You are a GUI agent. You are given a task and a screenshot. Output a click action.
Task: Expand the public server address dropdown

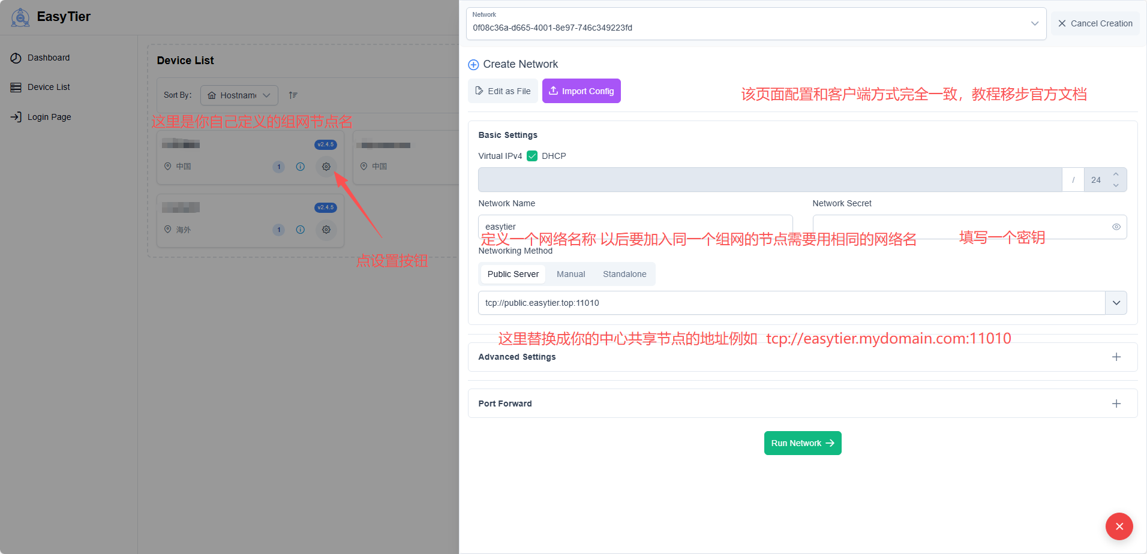[x=1116, y=303]
